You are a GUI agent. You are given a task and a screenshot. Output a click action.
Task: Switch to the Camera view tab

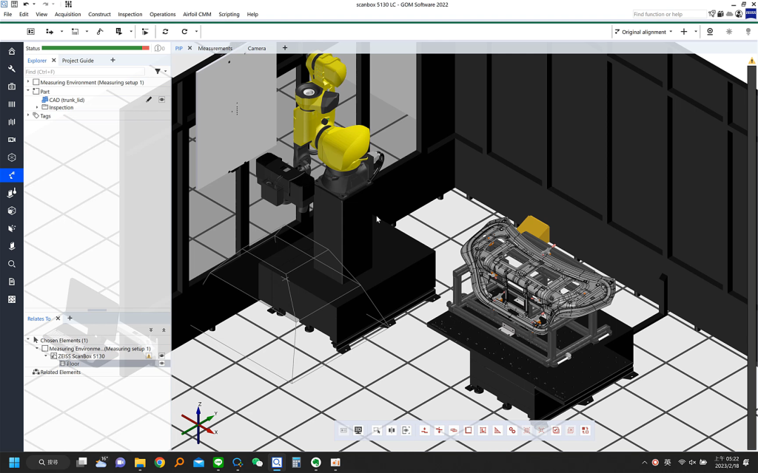click(257, 48)
